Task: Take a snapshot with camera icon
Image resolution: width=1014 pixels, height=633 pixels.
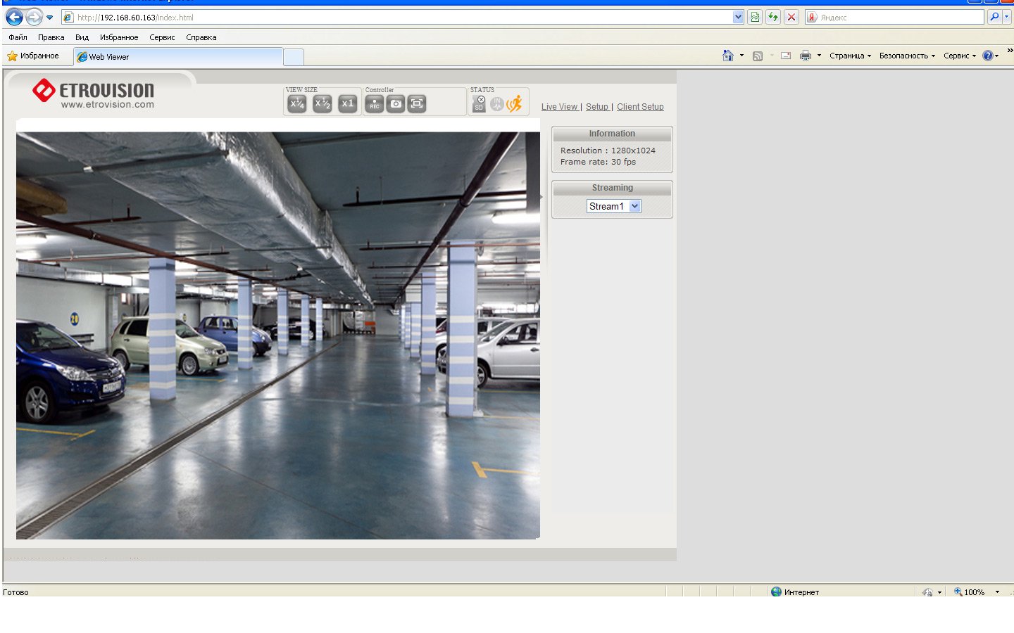Action: [396, 104]
